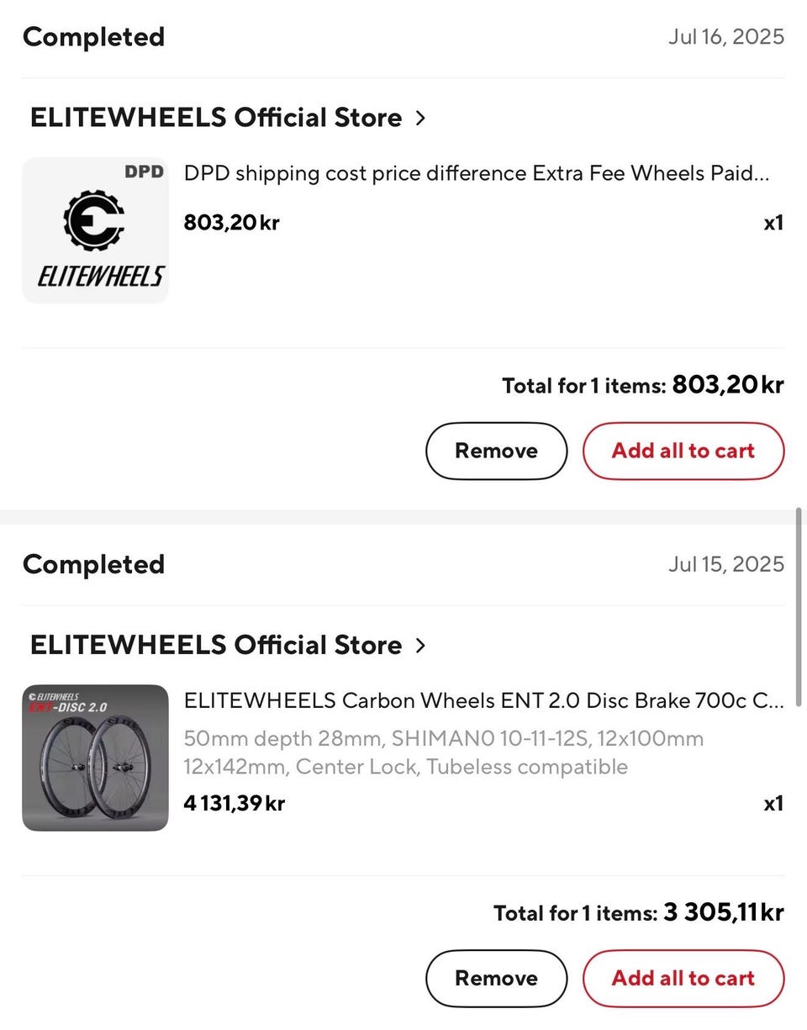
Task: Visit ELITEWHEELS Official Store from the Jul 16 order
Action: pyautogui.click(x=215, y=118)
